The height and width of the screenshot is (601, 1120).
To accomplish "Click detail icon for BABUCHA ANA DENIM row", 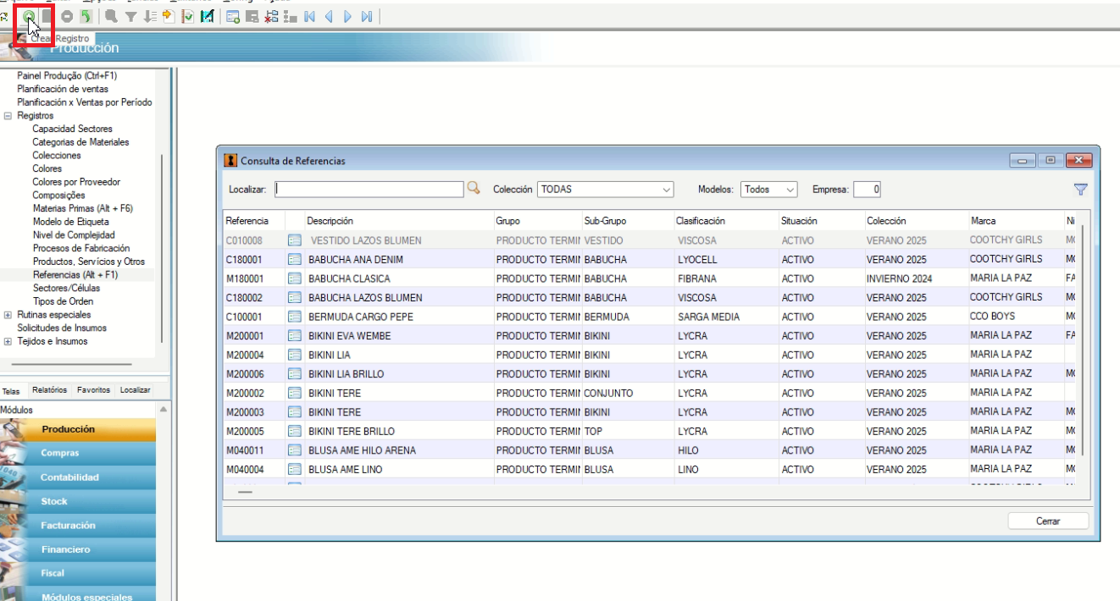I will 295,260.
